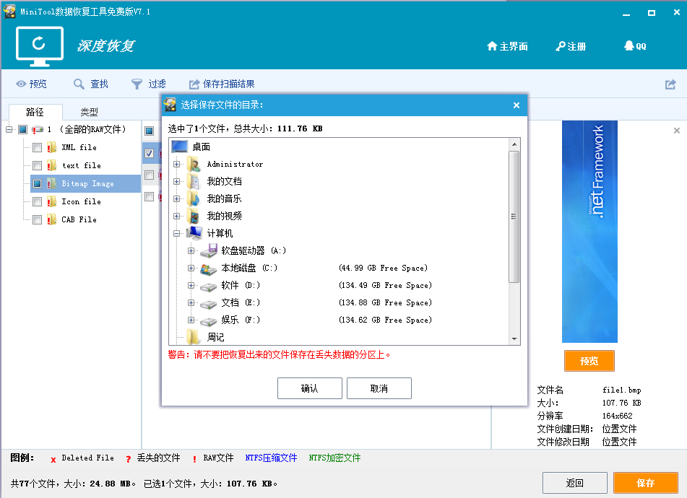
Task: Go to 主界面 home screen
Action: pyautogui.click(x=507, y=46)
